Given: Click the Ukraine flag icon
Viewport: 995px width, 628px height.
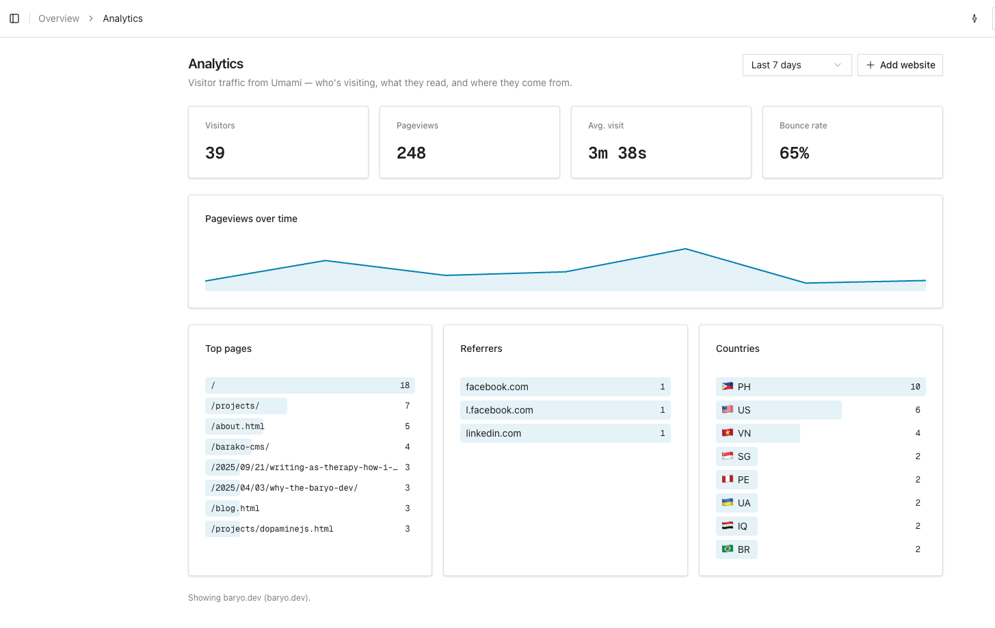Looking at the screenshot, I should click(x=728, y=502).
